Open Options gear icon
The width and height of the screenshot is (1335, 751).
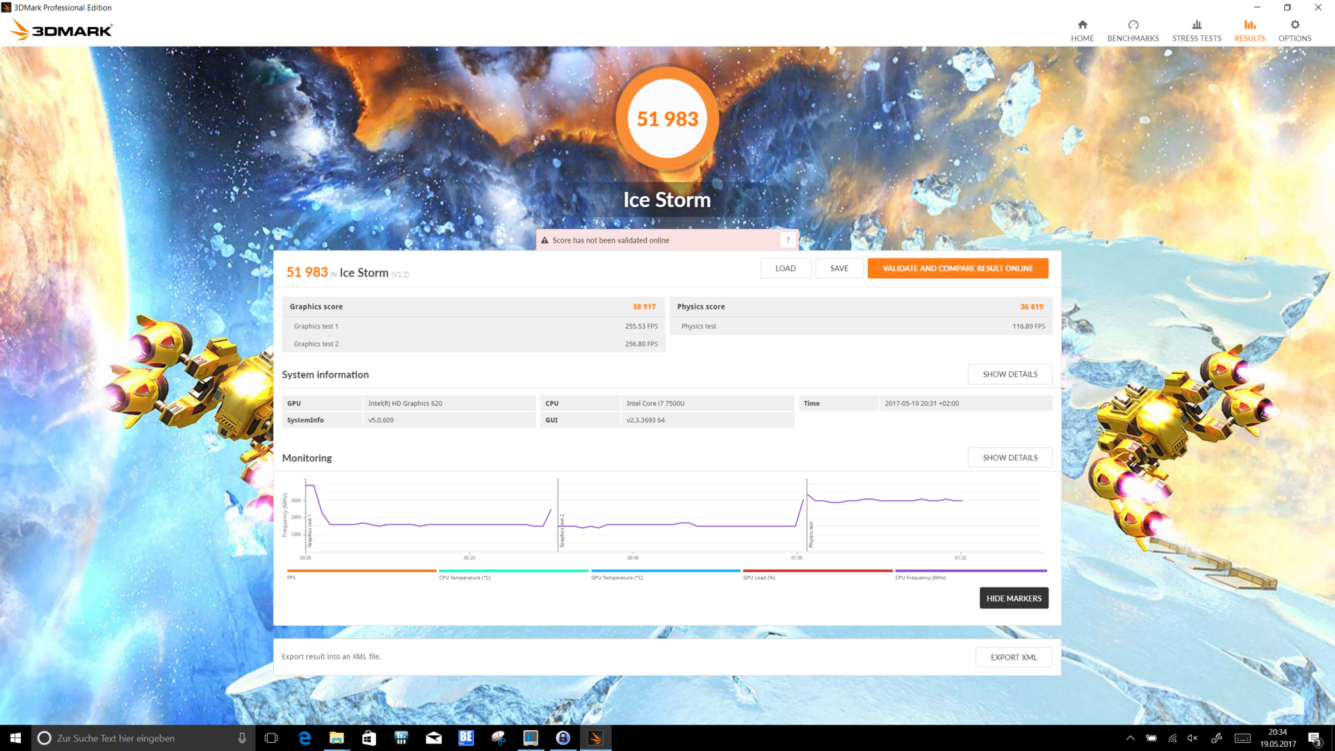[1295, 25]
